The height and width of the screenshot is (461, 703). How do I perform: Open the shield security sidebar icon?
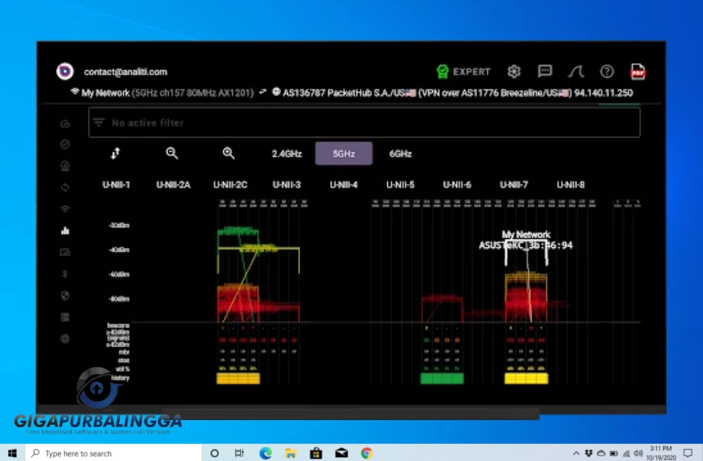coord(65,296)
